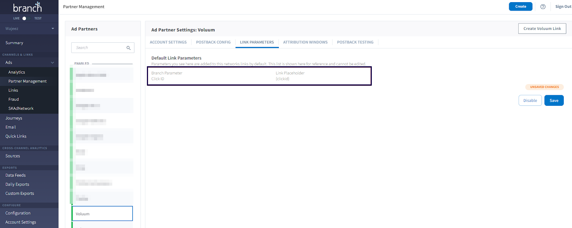
Task: Go to Fraud in the sidebar
Action: [14, 99]
